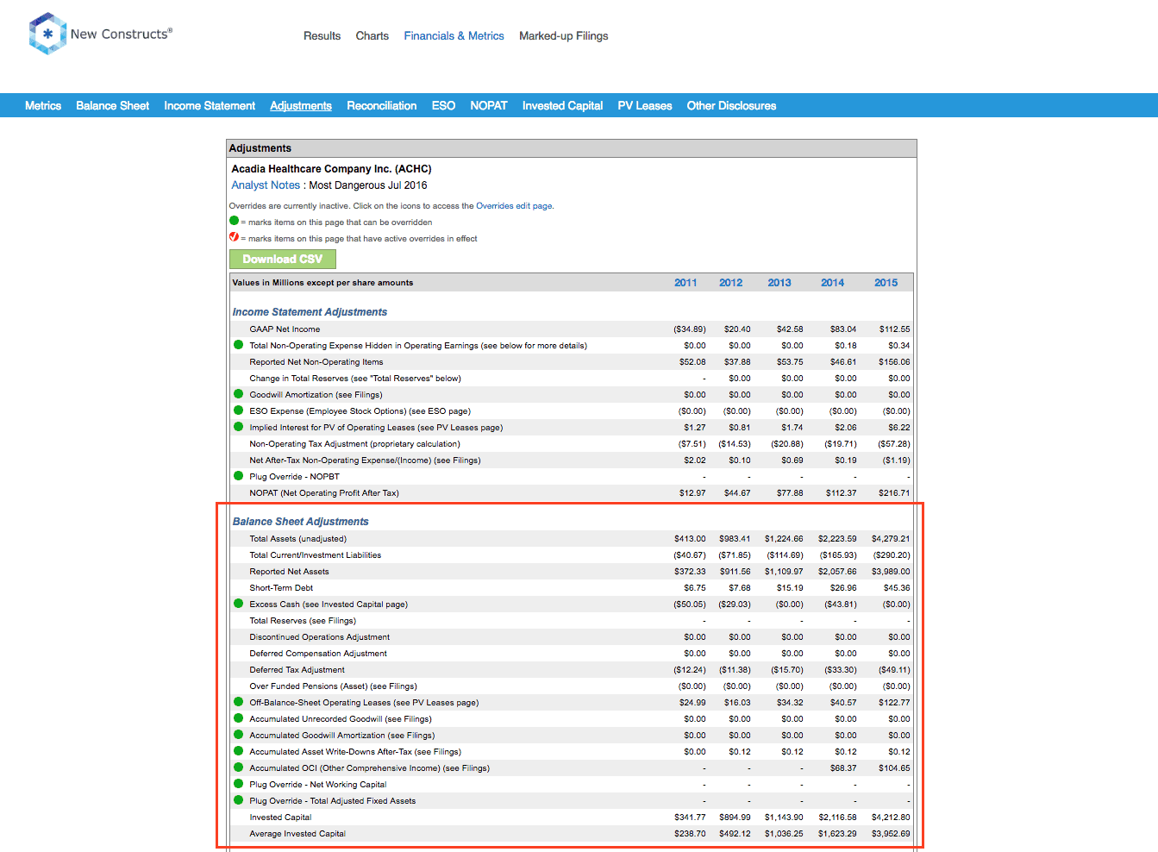
Task: Click the Deferred Compensation Adjustment label
Action: tap(318, 654)
